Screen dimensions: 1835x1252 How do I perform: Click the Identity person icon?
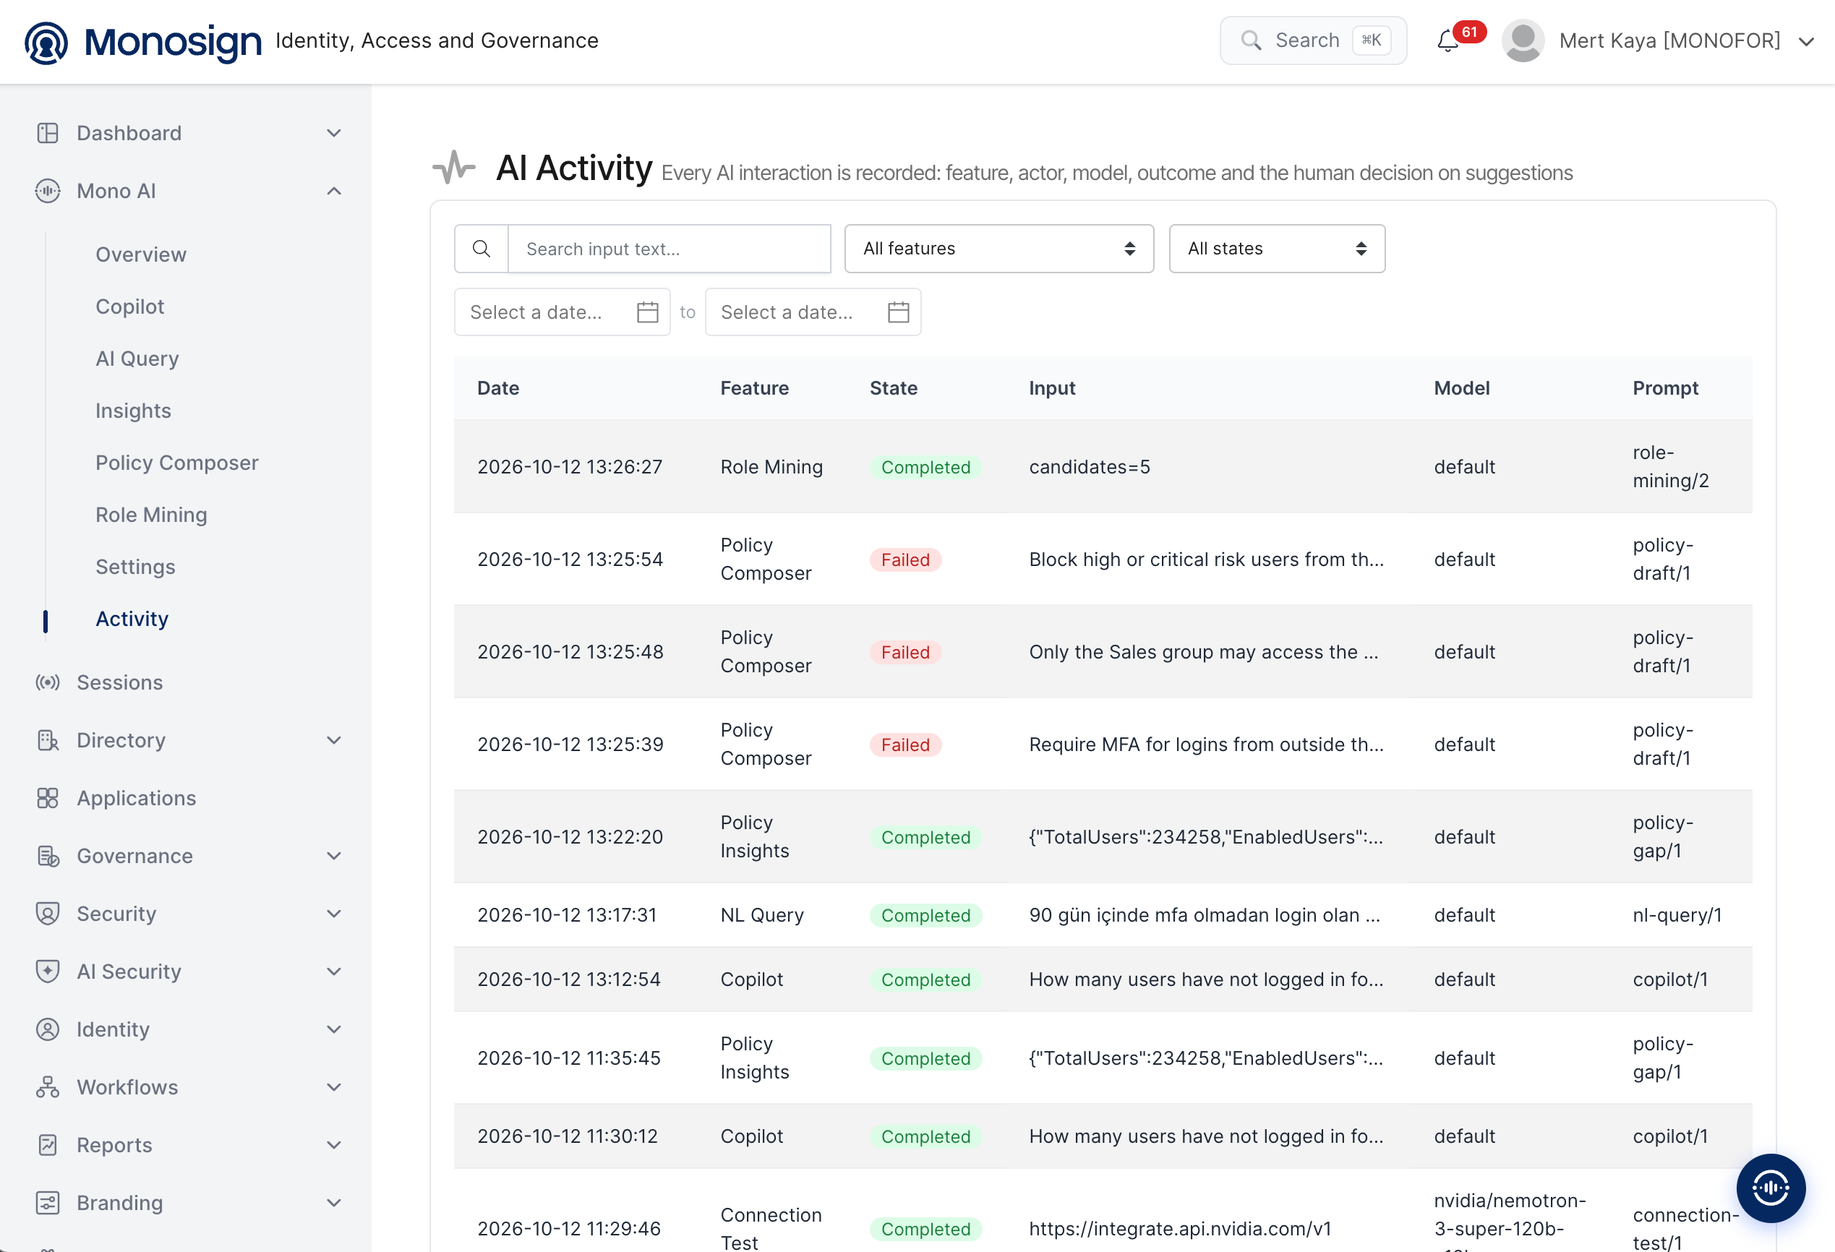coord(48,1029)
